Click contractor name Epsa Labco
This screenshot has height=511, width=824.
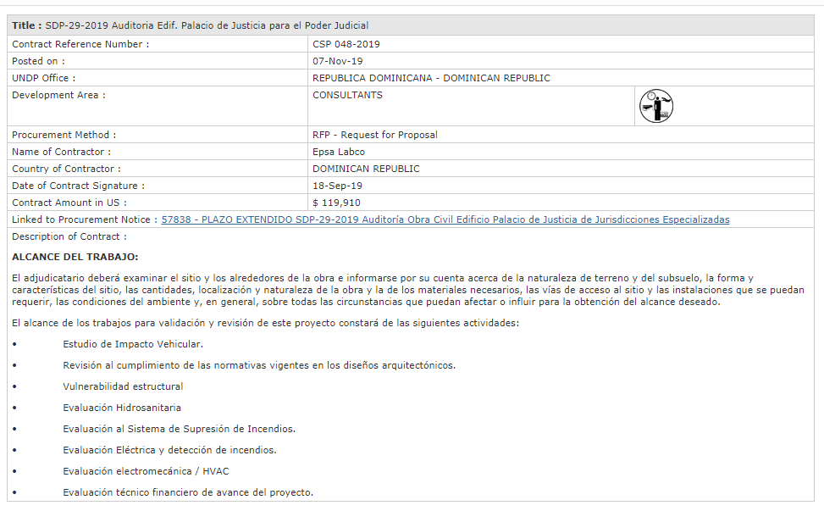click(x=339, y=152)
